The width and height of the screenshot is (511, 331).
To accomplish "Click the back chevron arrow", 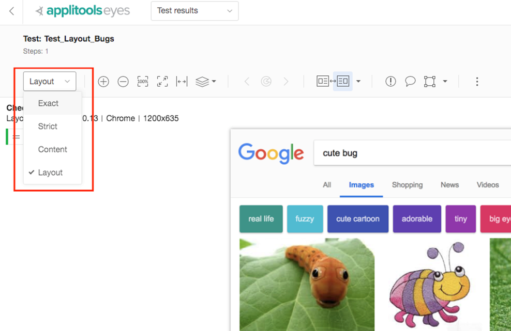I will 10,11.
